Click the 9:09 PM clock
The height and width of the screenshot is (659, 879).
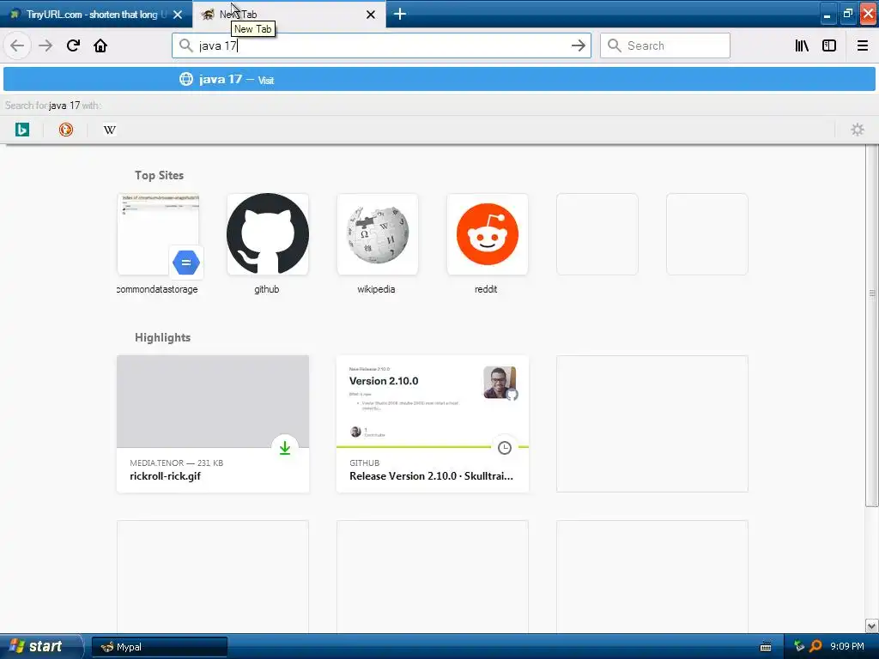[x=847, y=646]
